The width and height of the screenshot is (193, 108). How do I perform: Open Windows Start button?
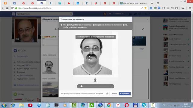coord(4,105)
